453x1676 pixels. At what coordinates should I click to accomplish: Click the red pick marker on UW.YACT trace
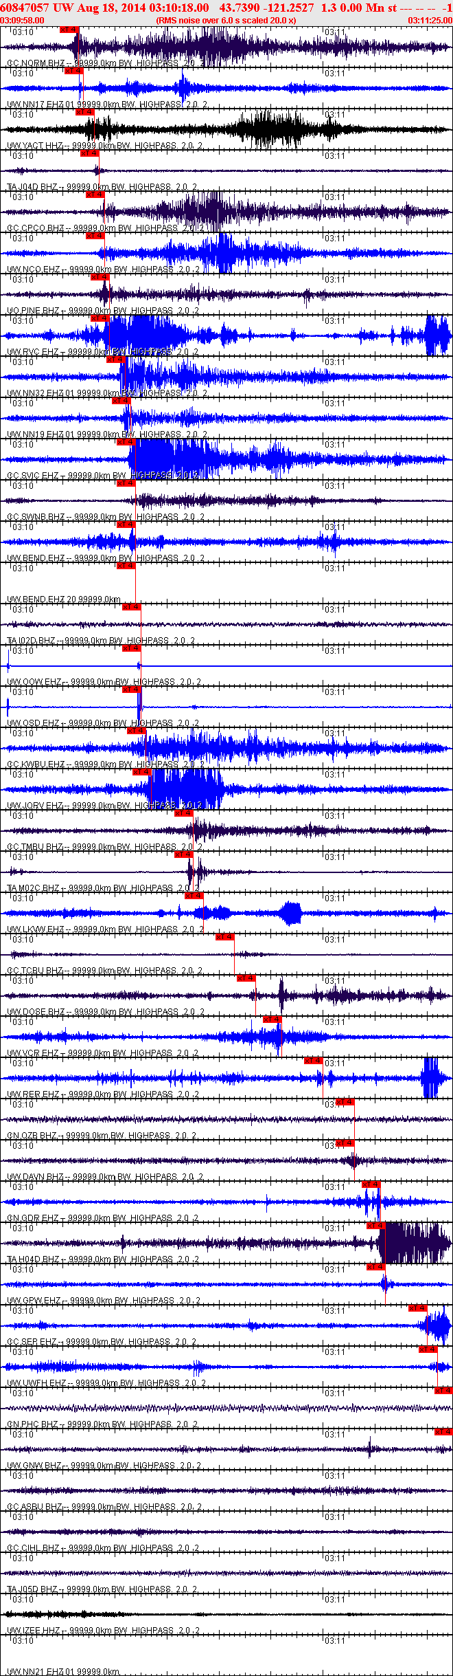pos(84,112)
